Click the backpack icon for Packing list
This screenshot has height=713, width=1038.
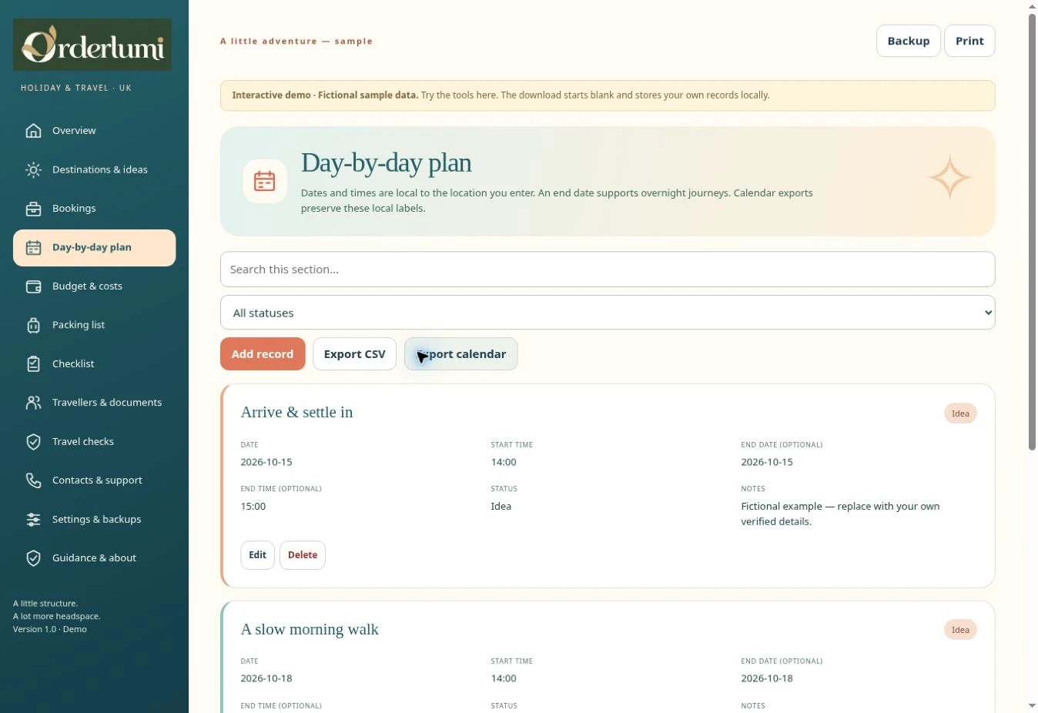33,325
